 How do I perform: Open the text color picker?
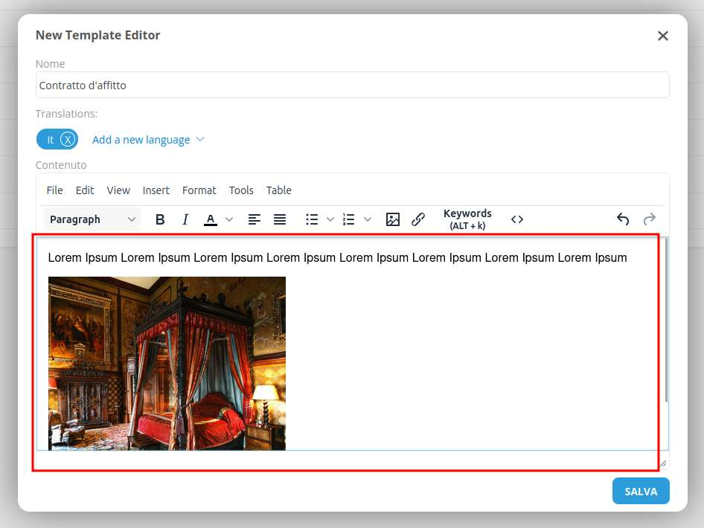coord(211,219)
